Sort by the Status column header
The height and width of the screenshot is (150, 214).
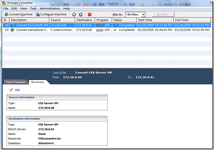point(124,20)
